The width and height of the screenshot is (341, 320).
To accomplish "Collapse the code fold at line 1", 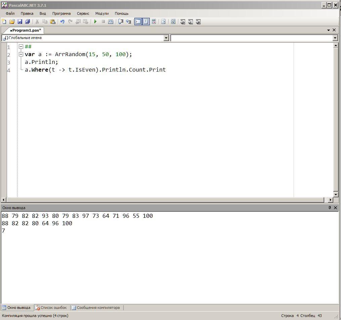I will click(21, 46).
